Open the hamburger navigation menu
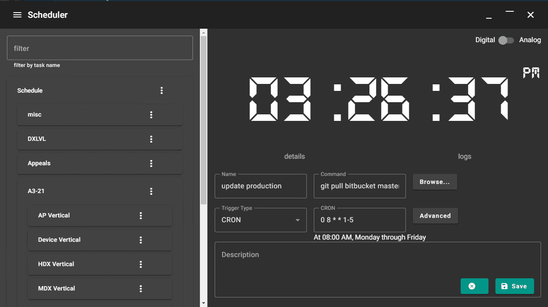Viewport: 548px width, 307px height. pyautogui.click(x=17, y=15)
